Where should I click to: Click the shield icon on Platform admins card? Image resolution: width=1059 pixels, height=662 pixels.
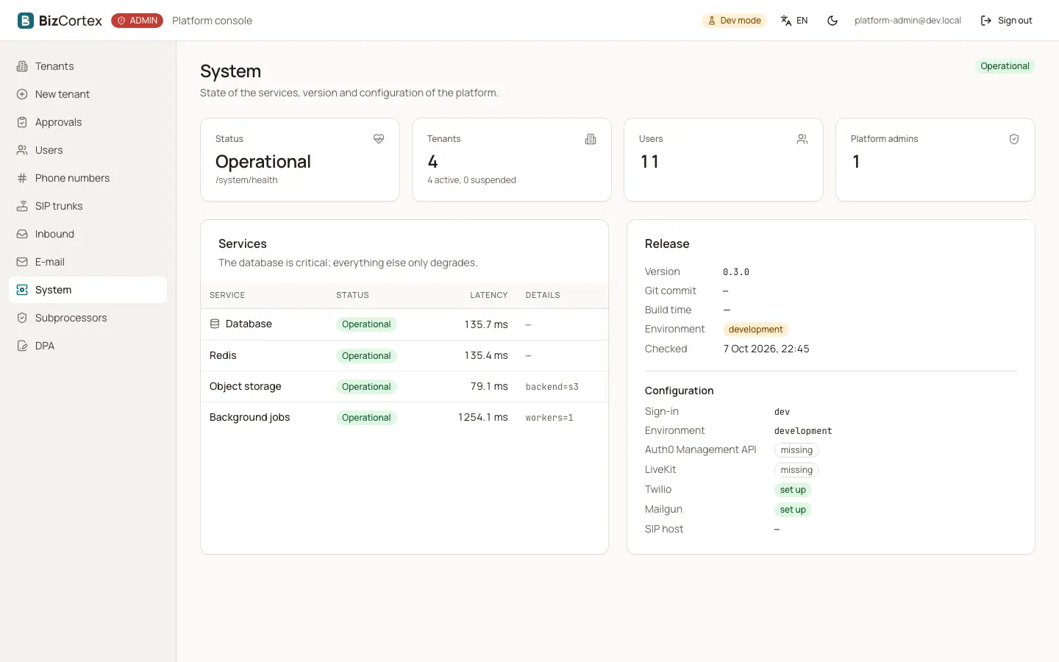coord(1014,139)
